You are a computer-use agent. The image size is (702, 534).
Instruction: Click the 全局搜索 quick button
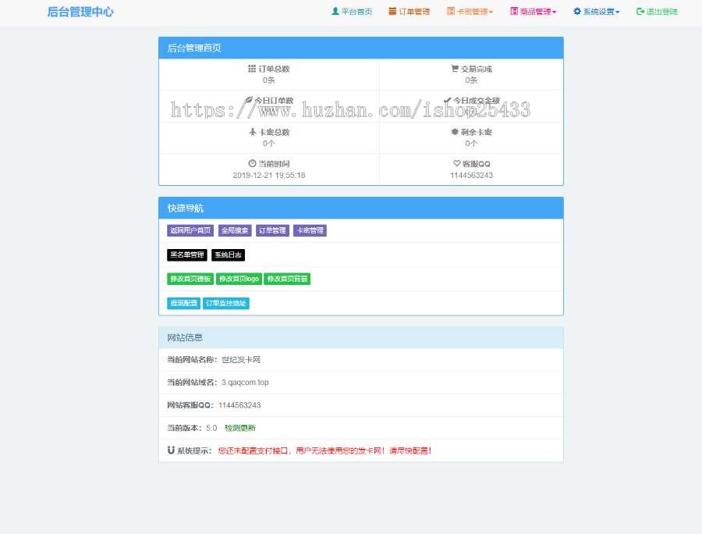(x=235, y=230)
